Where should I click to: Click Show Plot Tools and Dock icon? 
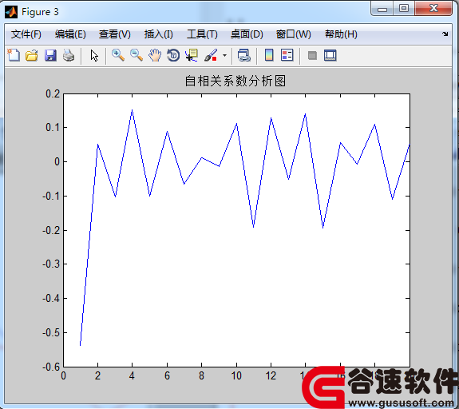[x=330, y=55]
